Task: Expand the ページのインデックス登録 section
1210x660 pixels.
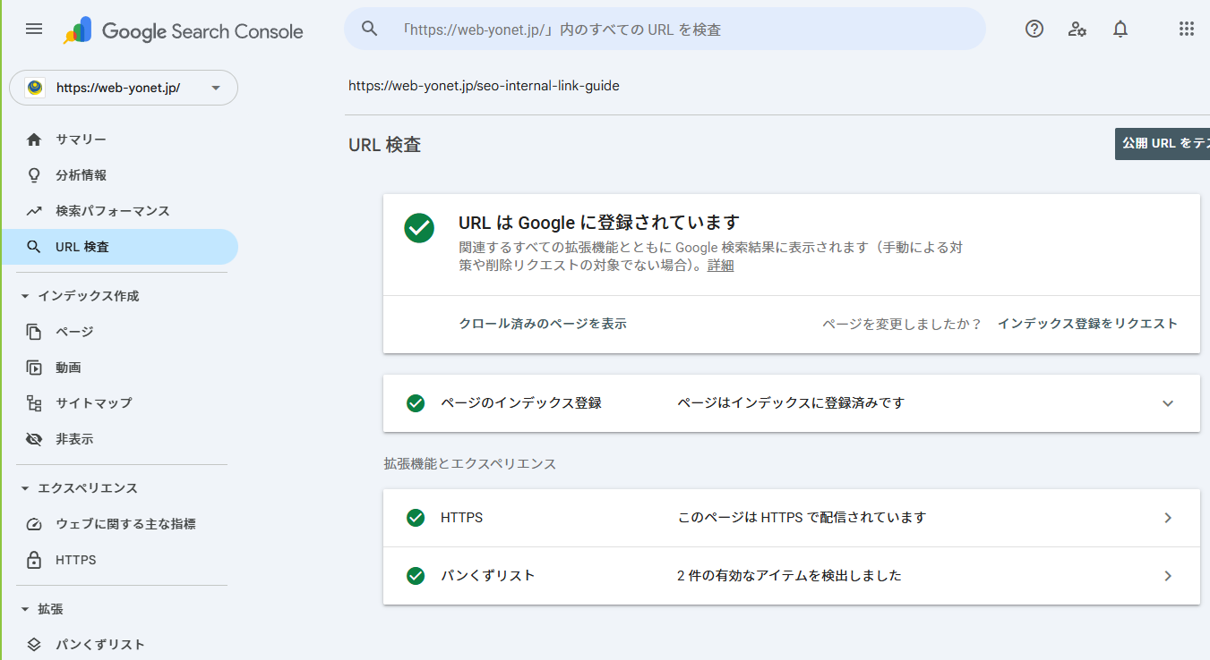Action: coord(1167,403)
